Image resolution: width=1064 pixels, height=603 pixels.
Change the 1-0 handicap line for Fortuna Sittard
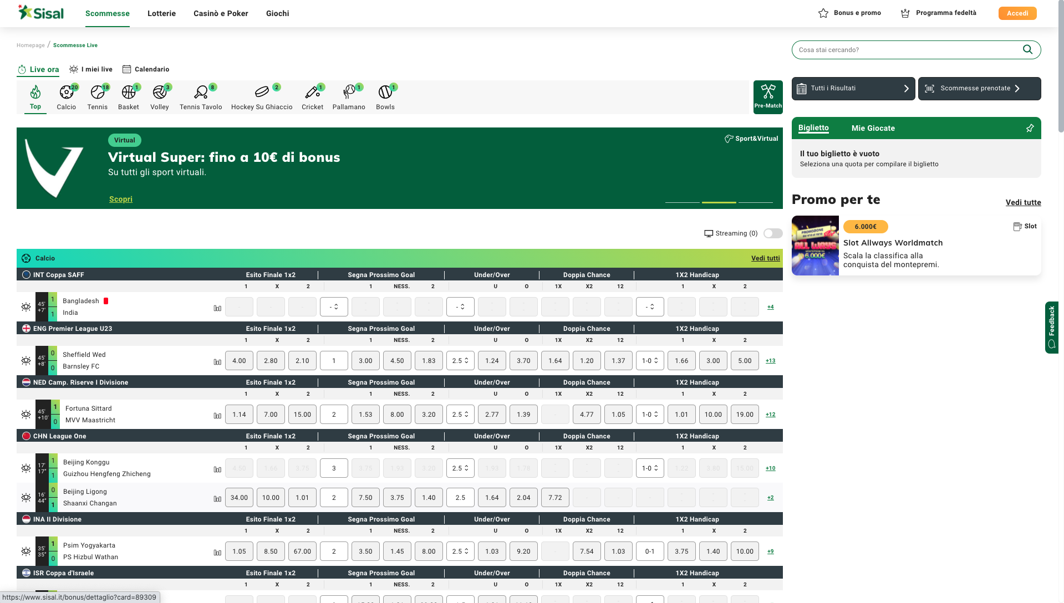pos(649,414)
